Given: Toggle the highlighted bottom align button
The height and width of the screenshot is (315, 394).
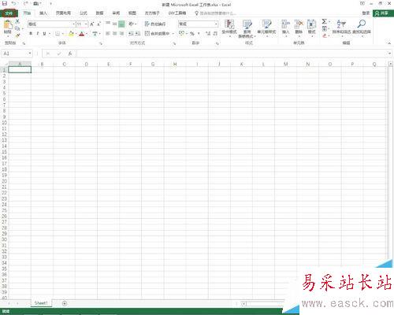Looking at the screenshot, I should 121,24.
